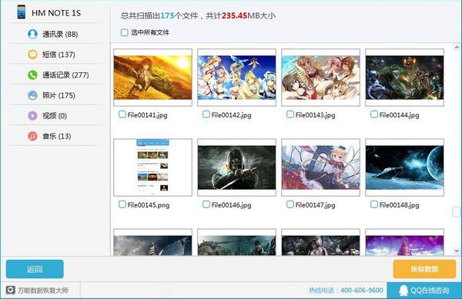Click the scrollbar down arrow

(x=457, y=251)
